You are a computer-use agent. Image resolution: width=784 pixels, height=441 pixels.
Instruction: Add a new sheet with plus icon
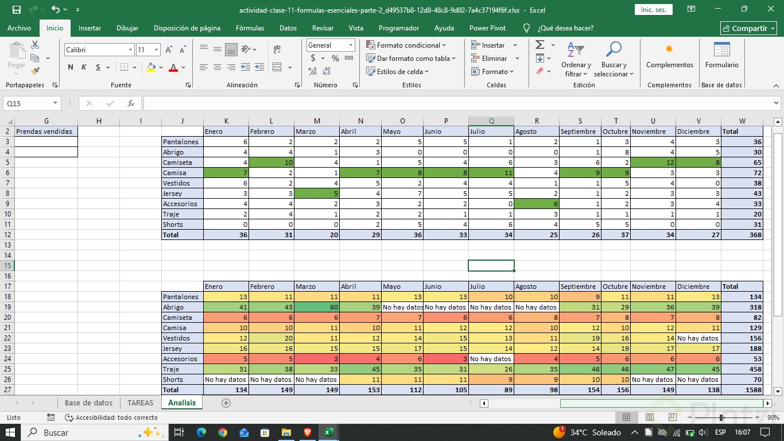(226, 403)
